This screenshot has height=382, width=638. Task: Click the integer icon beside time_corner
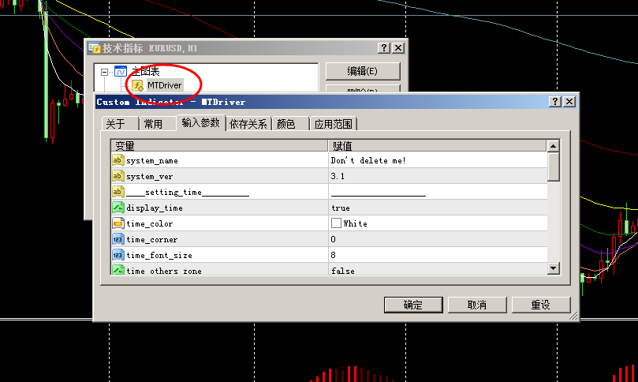pyautogui.click(x=118, y=239)
